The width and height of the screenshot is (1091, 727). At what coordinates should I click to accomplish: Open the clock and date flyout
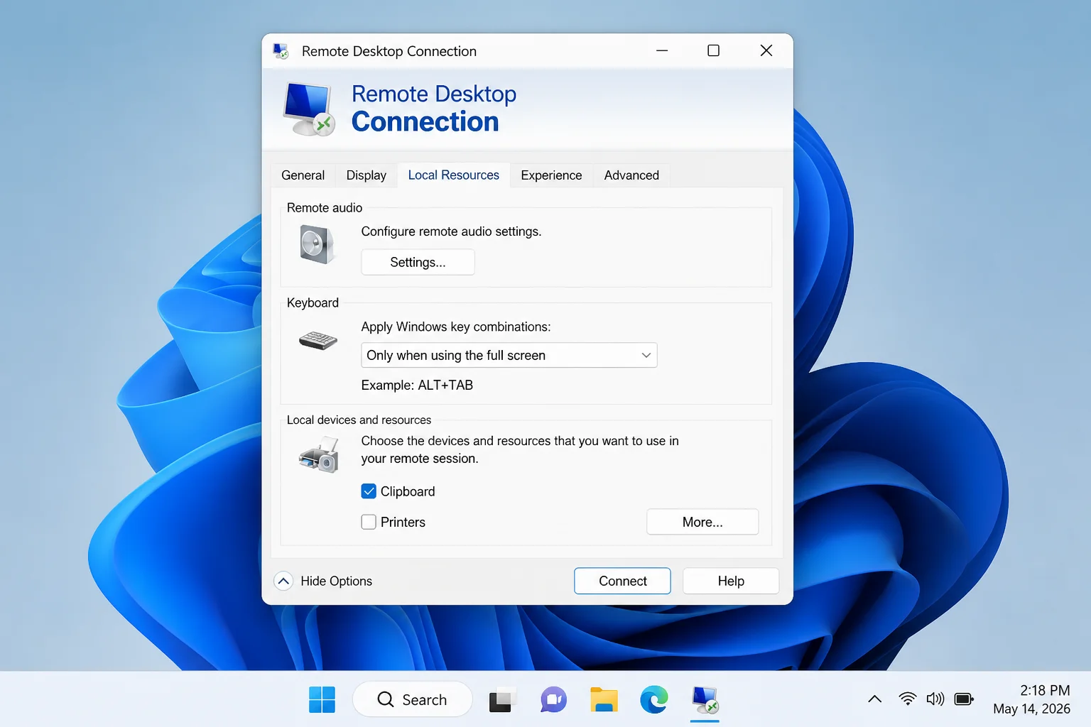pos(1032,699)
